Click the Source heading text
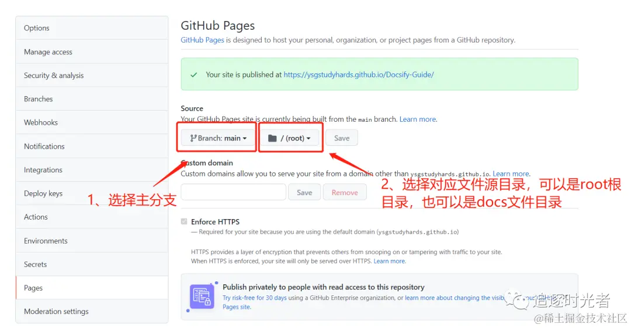 click(192, 108)
